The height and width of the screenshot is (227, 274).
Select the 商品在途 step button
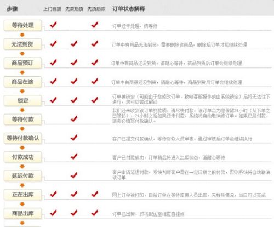point(23,82)
